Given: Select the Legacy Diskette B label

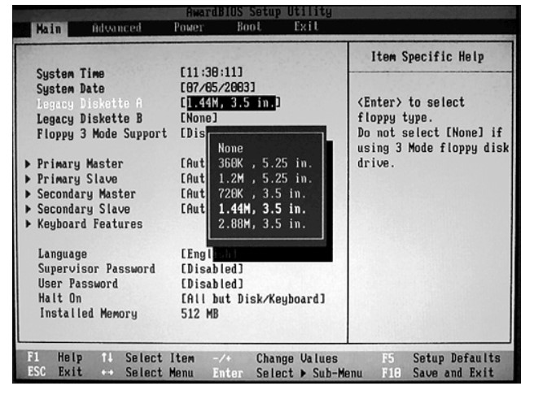Looking at the screenshot, I should coord(90,119).
